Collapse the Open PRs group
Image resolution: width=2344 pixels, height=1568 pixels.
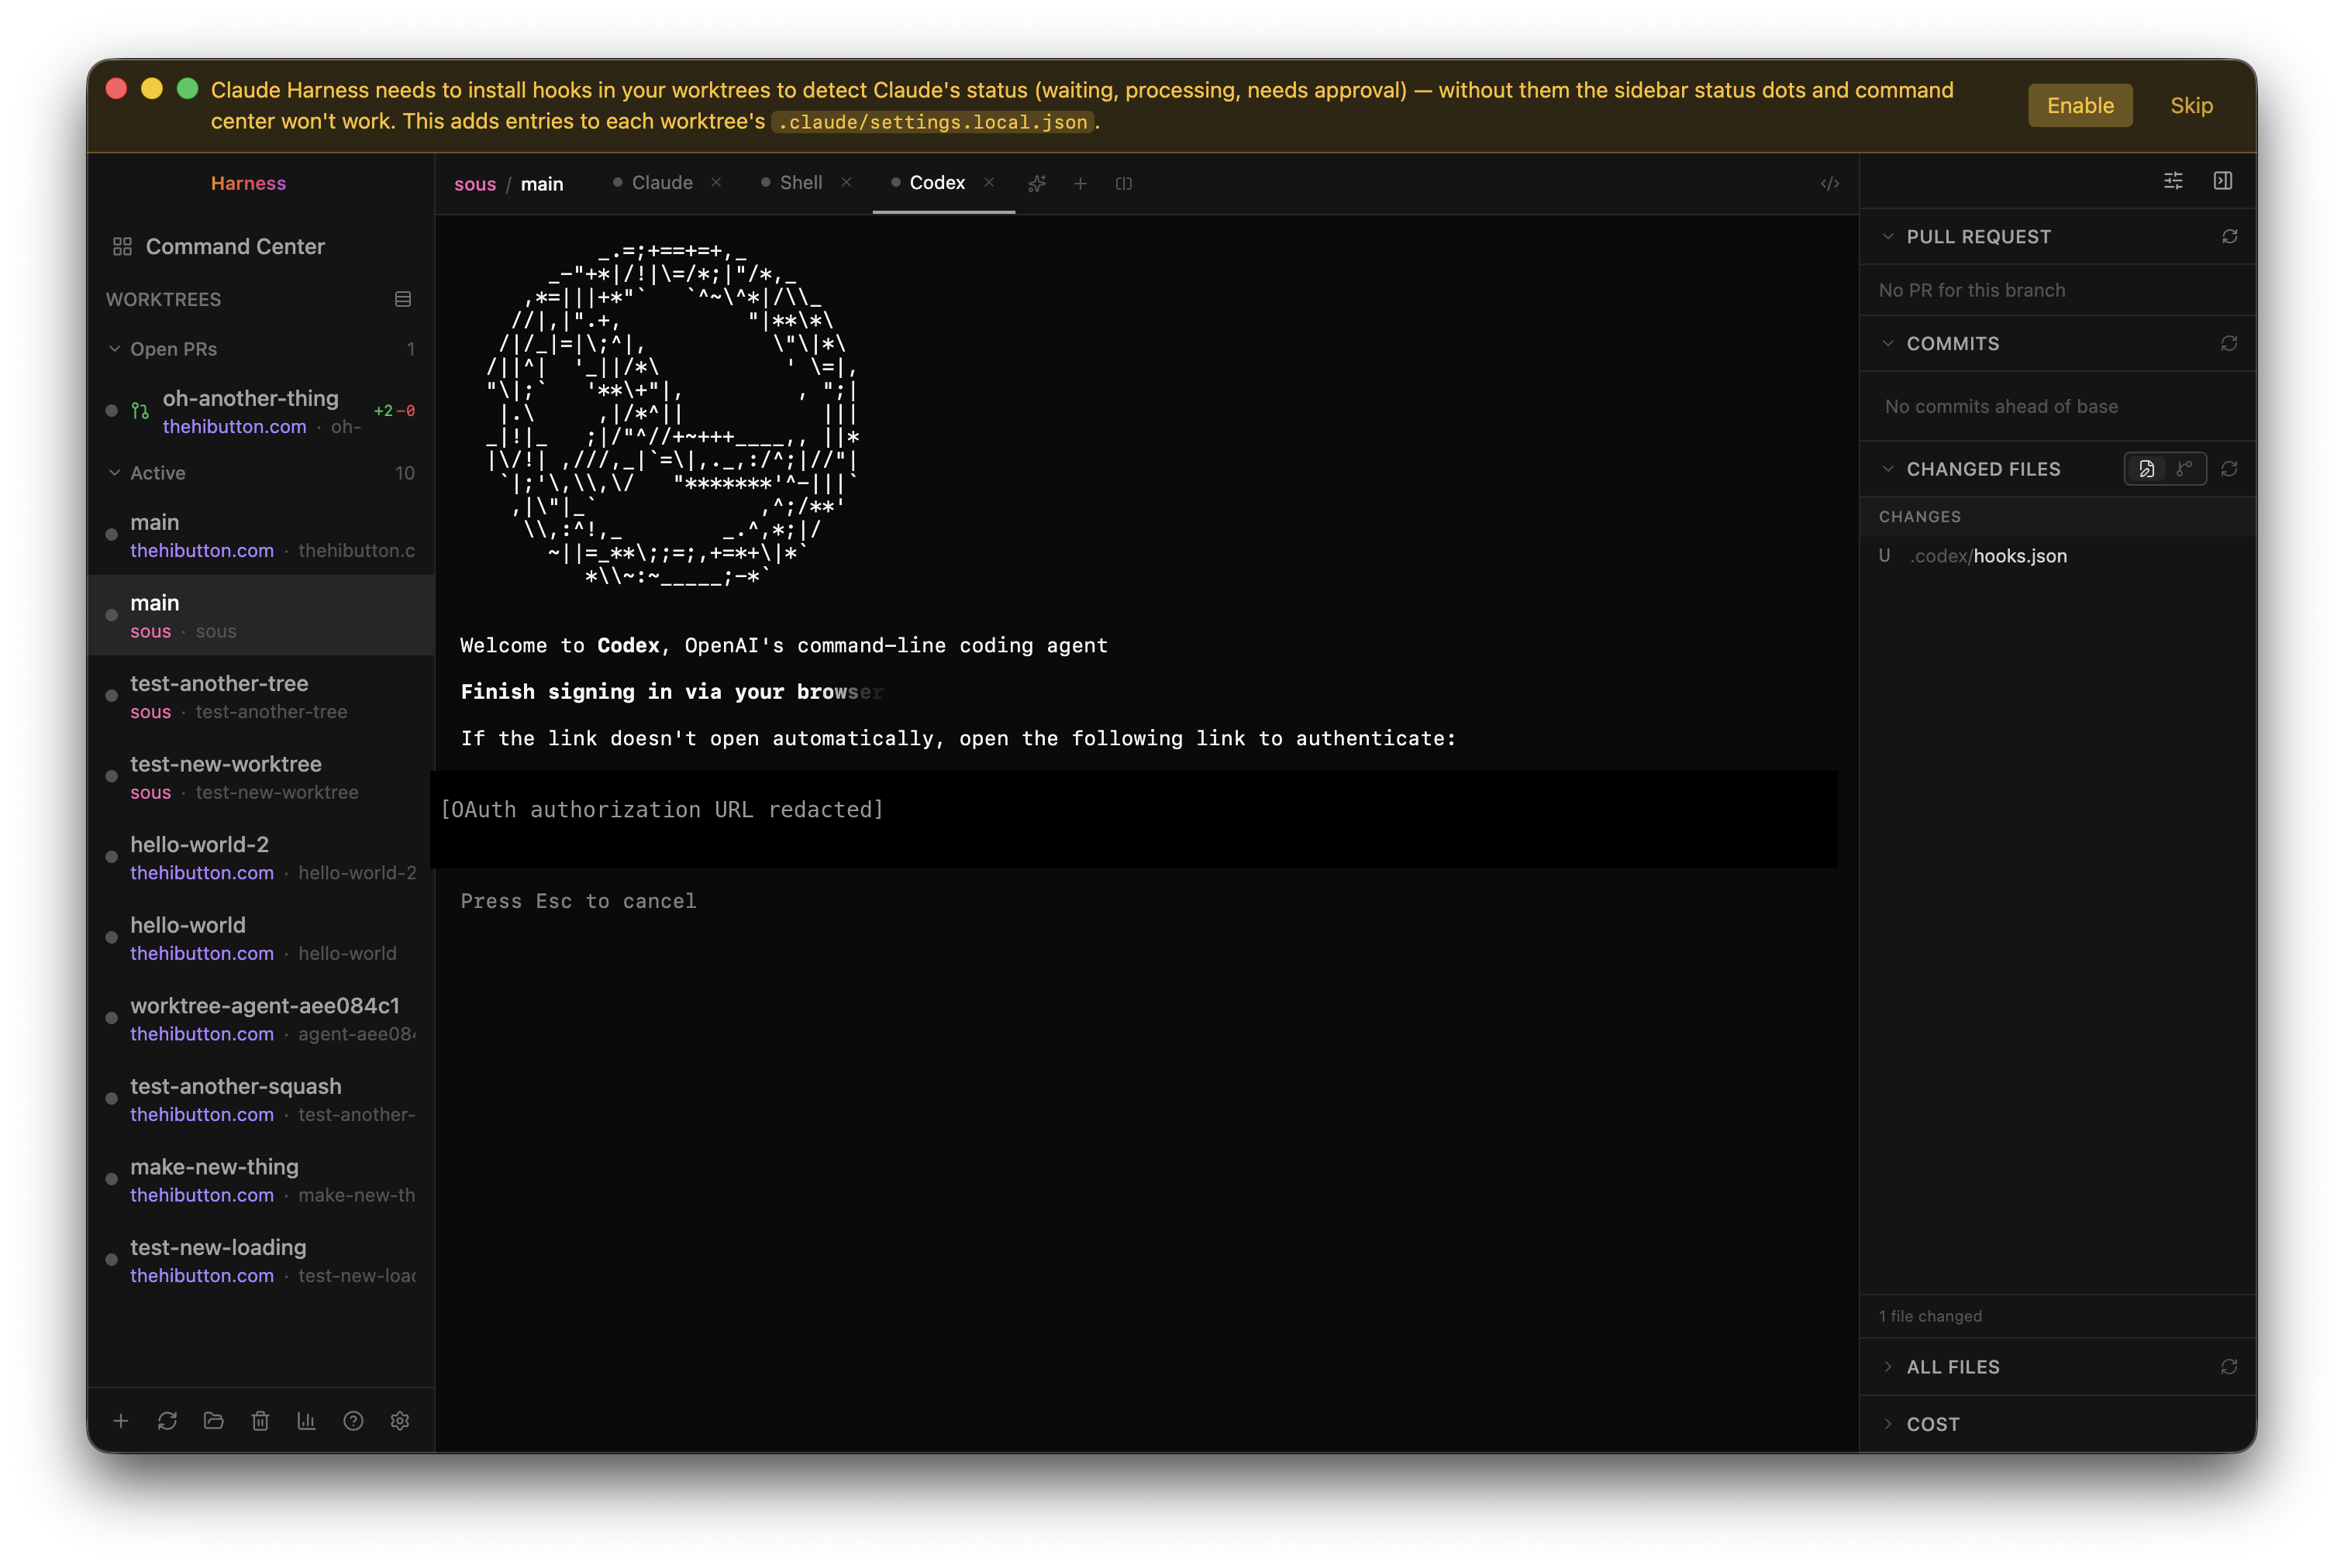click(x=115, y=349)
